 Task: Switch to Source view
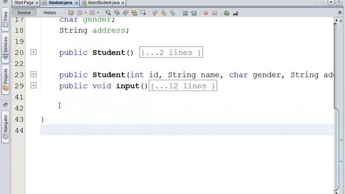[24, 12]
